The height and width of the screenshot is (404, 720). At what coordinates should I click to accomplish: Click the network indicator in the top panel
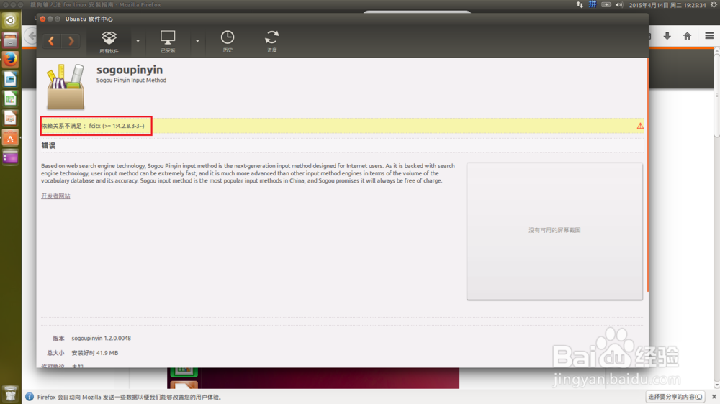click(580, 4)
